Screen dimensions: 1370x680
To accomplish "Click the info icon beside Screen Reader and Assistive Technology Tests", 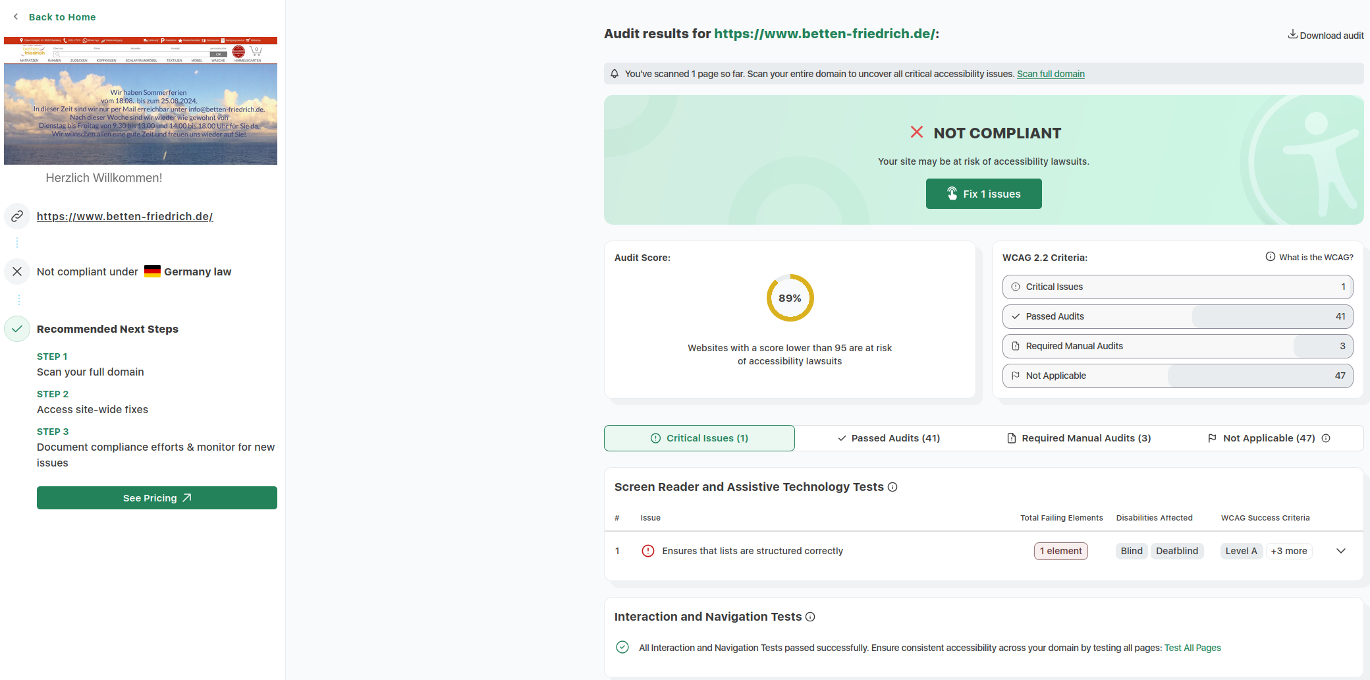I will (892, 487).
